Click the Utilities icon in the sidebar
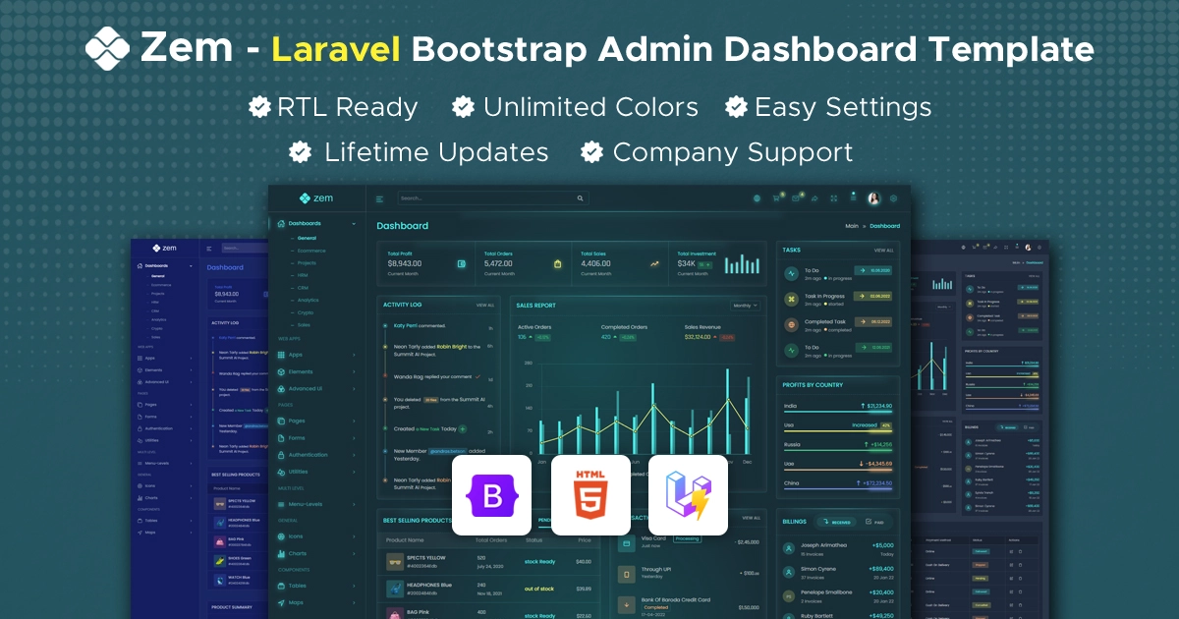Image resolution: width=1179 pixels, height=619 pixels. tap(281, 472)
